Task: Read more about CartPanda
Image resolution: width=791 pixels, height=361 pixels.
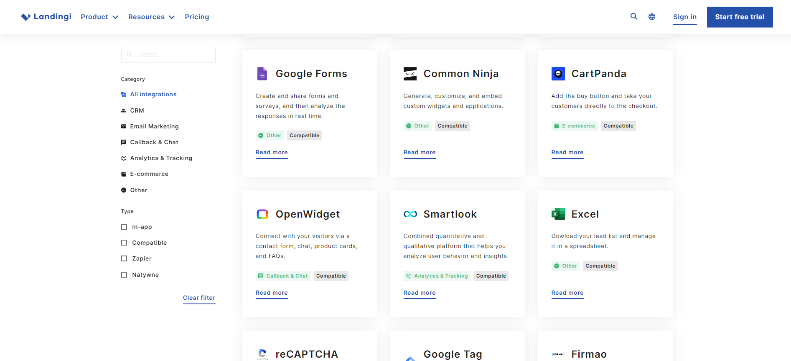Action: coord(567,153)
